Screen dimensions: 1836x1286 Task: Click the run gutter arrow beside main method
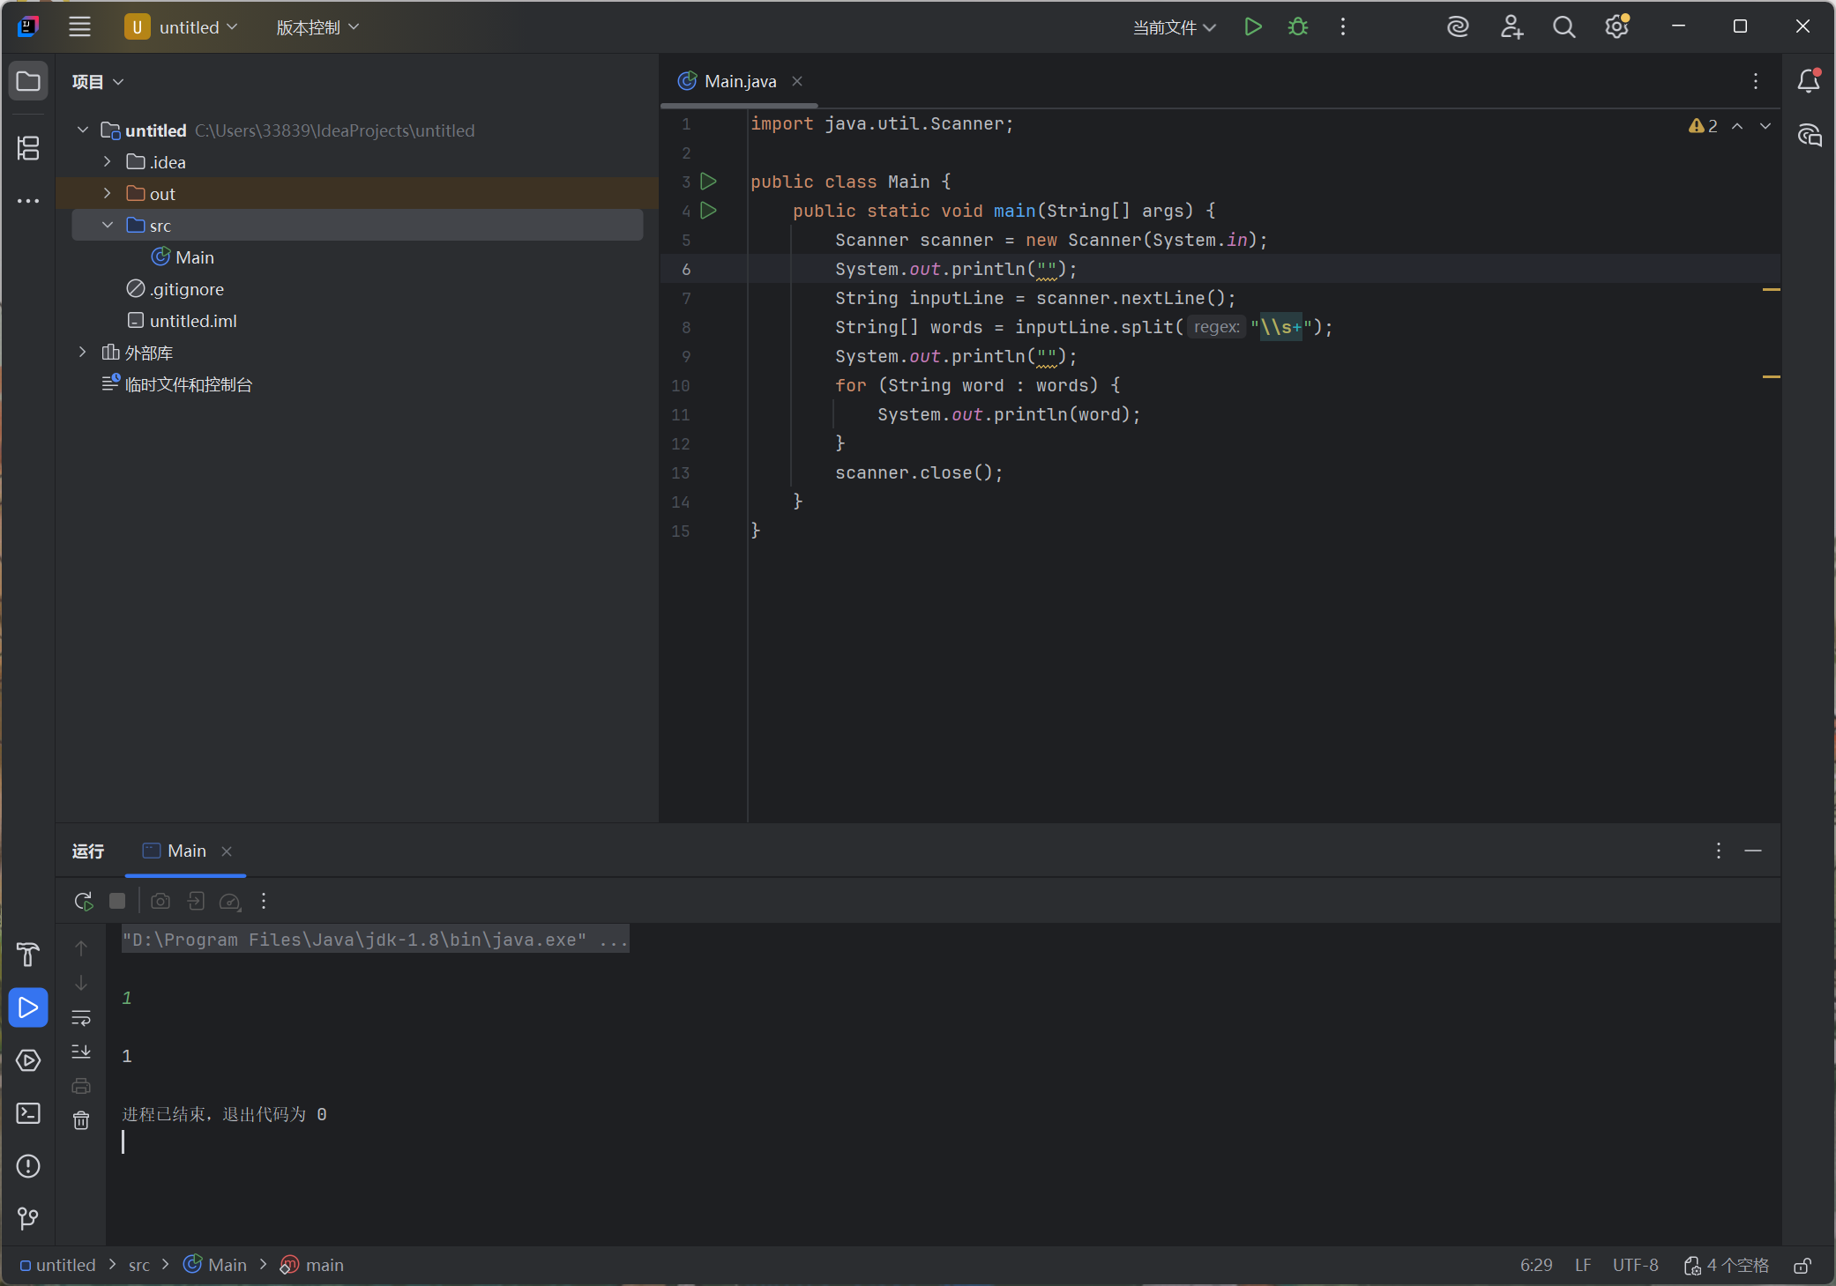pos(708,211)
